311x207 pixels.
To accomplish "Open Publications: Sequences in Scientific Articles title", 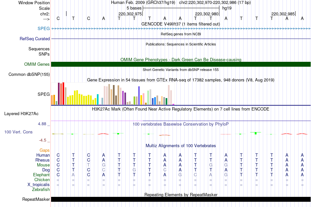I will pyautogui.click(x=181, y=44).
